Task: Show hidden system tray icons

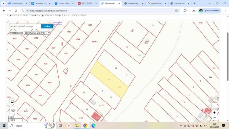Action: [181, 126]
